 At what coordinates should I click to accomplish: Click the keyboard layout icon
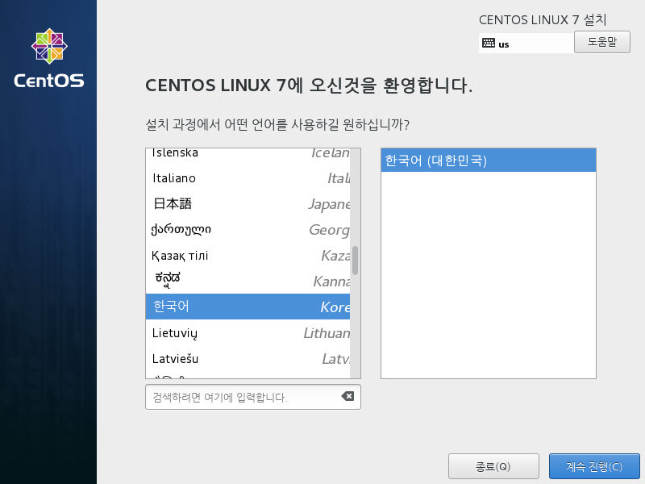click(x=489, y=43)
